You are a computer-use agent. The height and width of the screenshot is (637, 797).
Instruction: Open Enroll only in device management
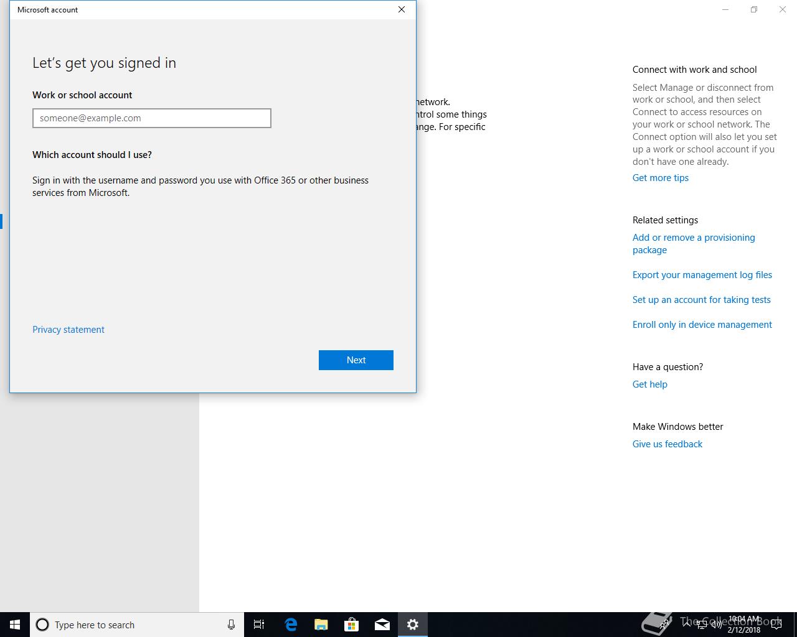tap(702, 325)
